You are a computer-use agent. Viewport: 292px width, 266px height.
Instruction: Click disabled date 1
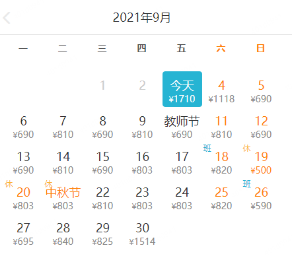point(102,85)
